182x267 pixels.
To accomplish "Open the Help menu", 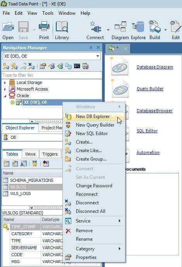I will (x=85, y=13).
